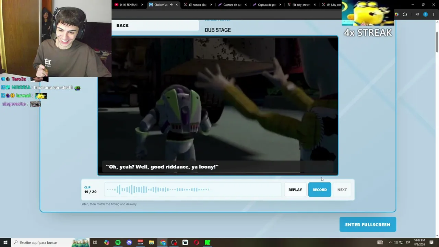Open network status in system tray

[402, 243]
